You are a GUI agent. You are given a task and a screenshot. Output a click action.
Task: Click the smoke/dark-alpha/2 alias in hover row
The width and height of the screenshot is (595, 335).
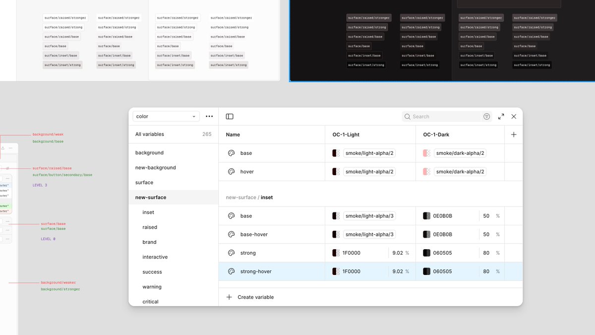pos(460,172)
